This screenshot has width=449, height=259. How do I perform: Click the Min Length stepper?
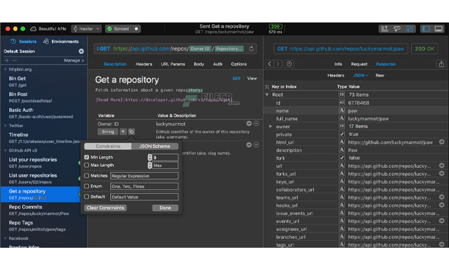pyautogui.click(x=150, y=157)
